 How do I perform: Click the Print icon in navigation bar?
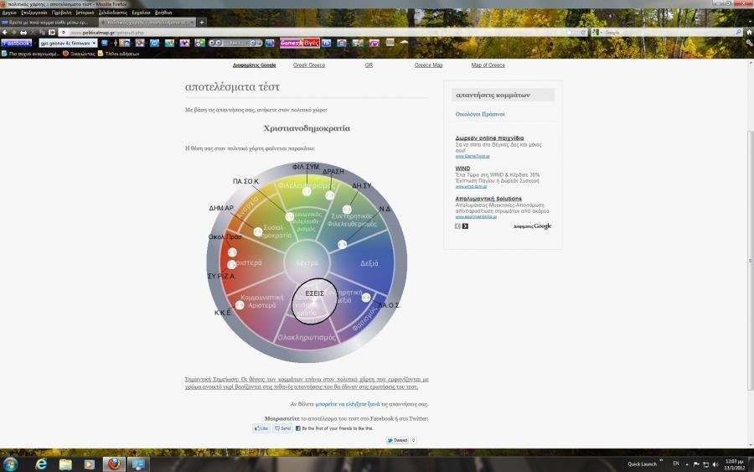(x=23, y=32)
